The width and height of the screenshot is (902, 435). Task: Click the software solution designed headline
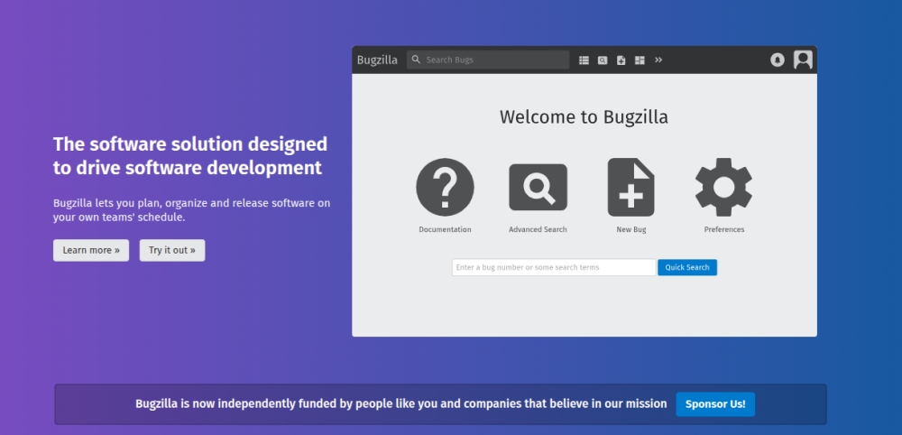[190, 156]
